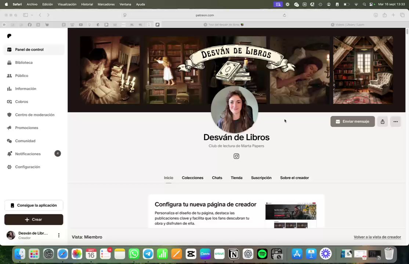
Task: Open the page more-options ellipsis button
Action: (x=395, y=121)
